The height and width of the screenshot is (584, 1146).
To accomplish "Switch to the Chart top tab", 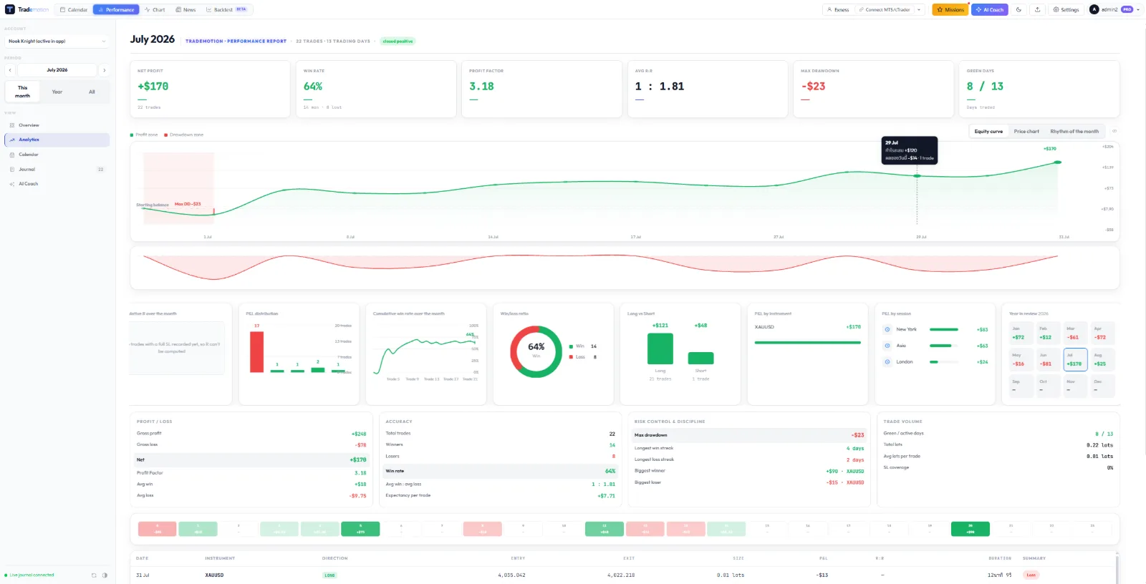I will 155,10.
